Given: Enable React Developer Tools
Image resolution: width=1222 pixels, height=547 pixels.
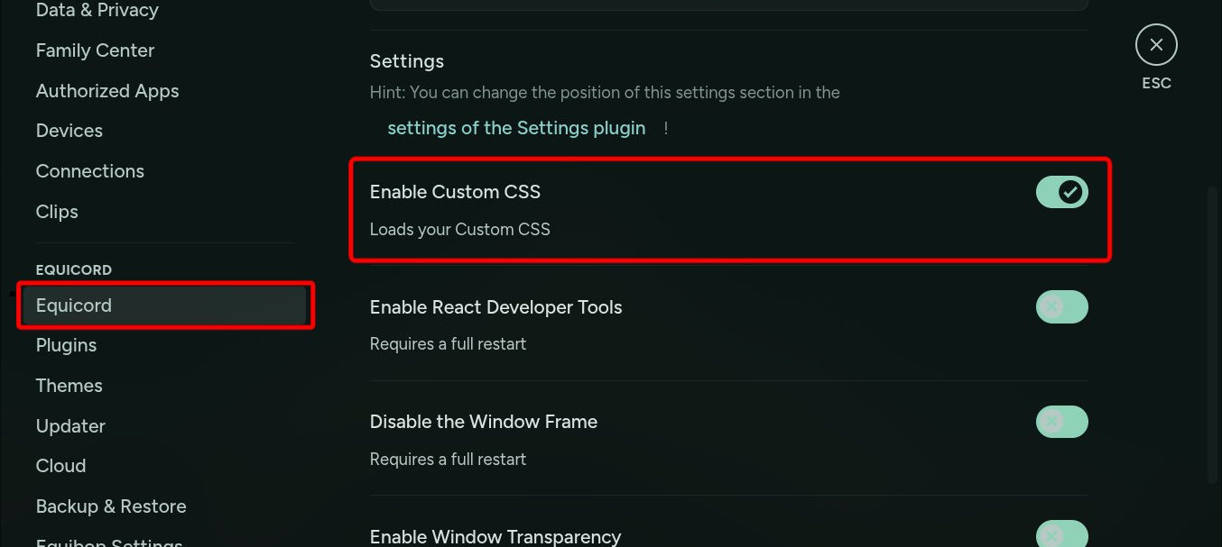Looking at the screenshot, I should [1061, 306].
